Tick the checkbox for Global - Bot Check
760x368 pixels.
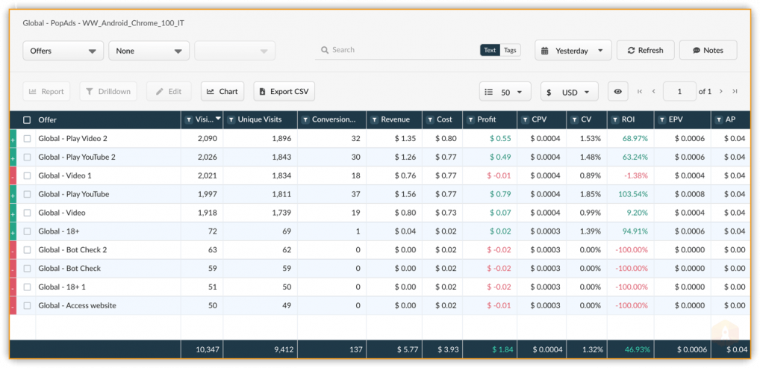27,268
